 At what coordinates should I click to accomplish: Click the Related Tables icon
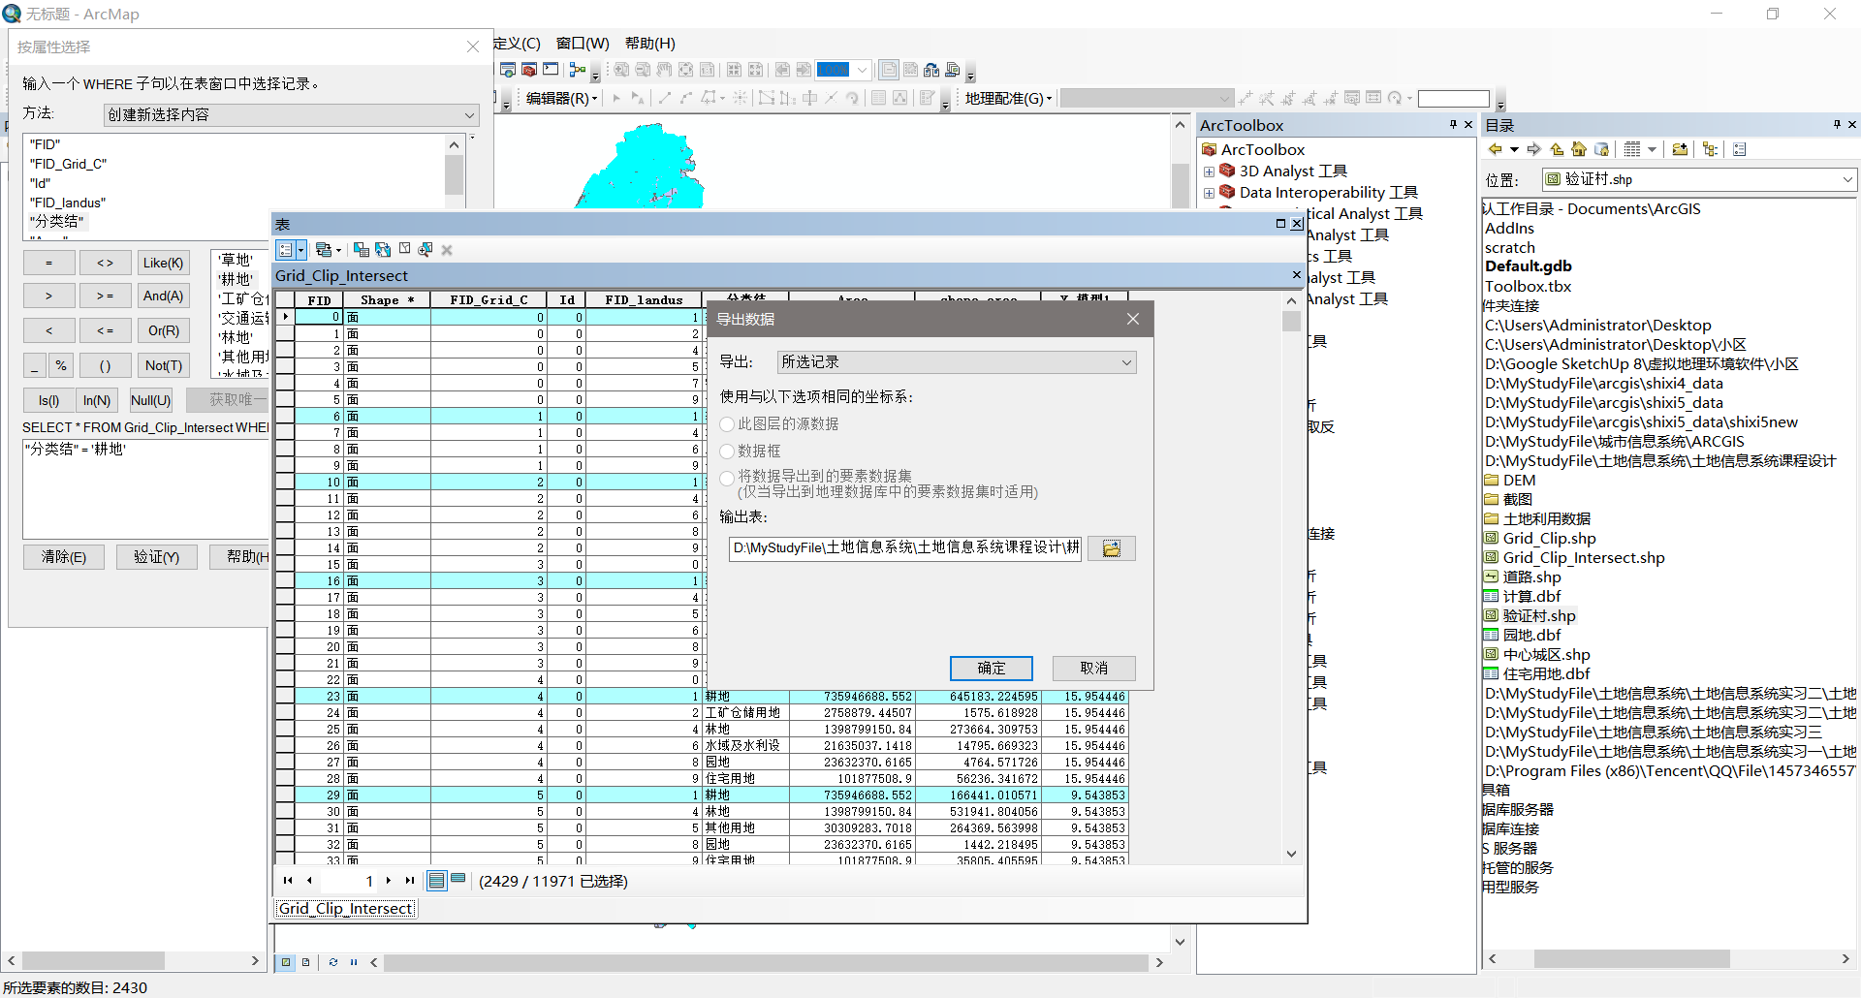tap(324, 250)
